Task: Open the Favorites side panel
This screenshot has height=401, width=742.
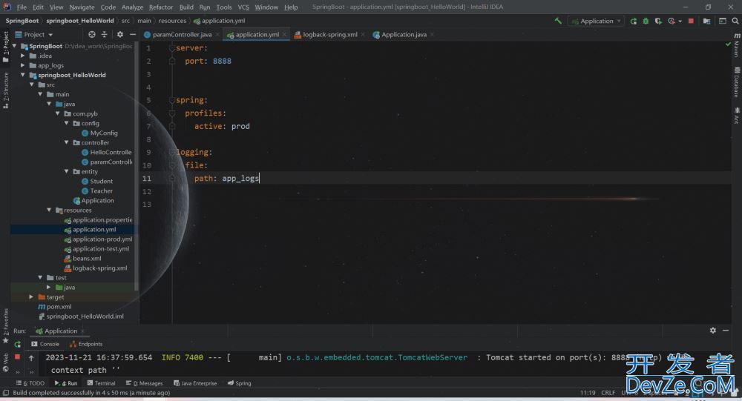Action: 6,326
